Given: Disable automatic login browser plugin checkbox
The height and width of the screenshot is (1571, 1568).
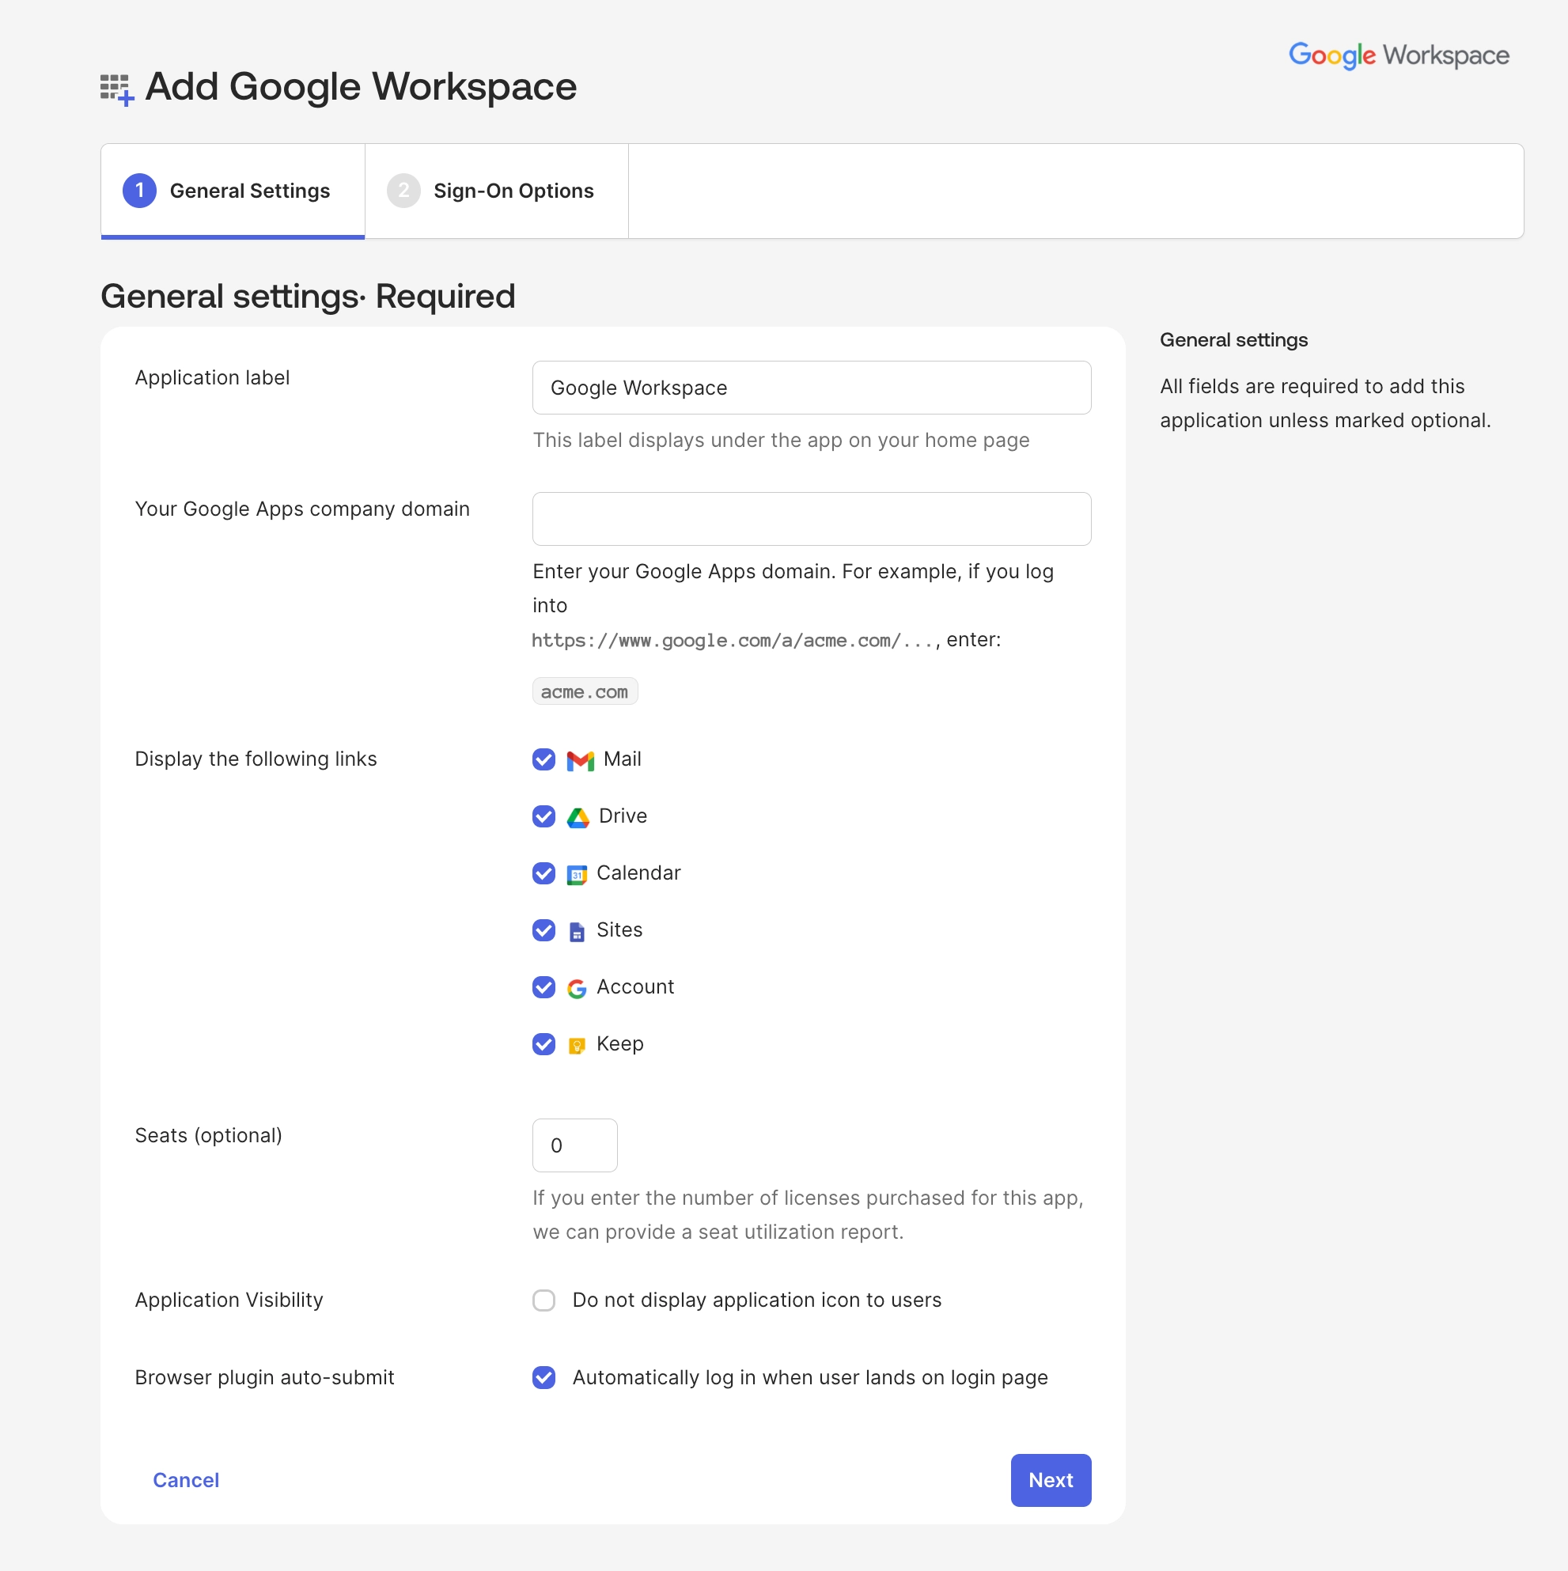Looking at the screenshot, I should click(x=543, y=1377).
